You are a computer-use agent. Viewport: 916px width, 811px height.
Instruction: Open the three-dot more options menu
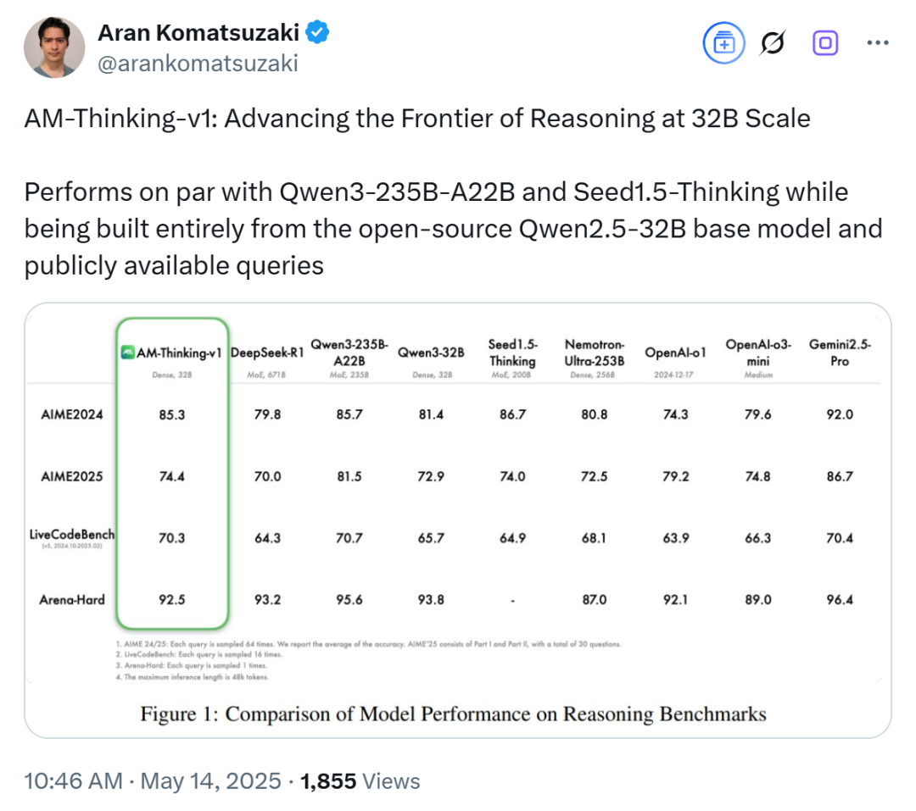[878, 42]
